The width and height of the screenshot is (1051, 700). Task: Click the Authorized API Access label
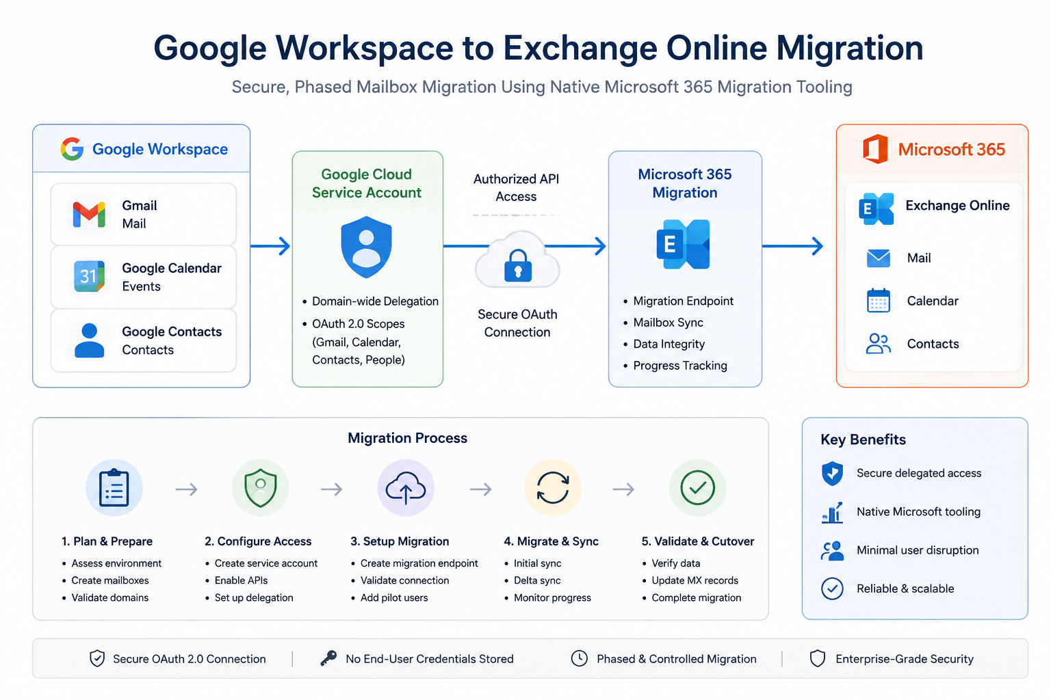516,187
